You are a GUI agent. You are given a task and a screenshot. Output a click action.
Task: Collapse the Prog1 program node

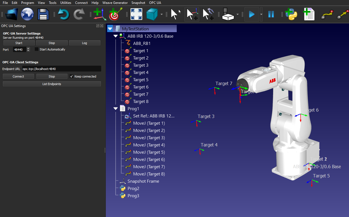116,109
